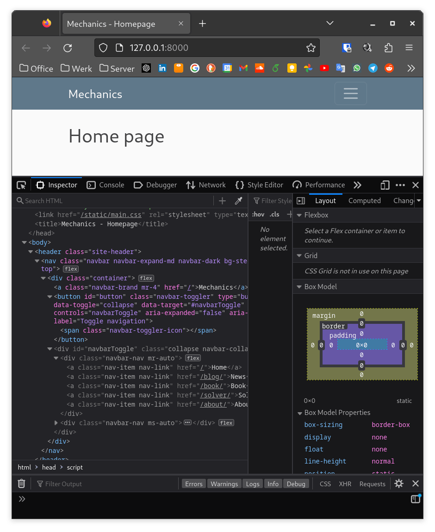Clear the console output with trash icon

[x=21, y=483]
